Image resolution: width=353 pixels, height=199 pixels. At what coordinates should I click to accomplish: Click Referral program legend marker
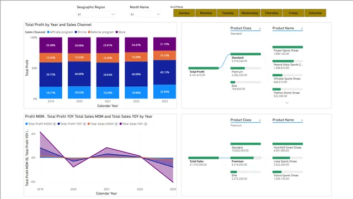pyautogui.click(x=89, y=32)
